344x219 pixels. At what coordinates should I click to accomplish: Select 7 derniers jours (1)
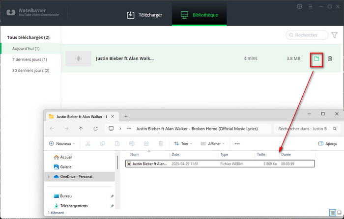[30, 59]
